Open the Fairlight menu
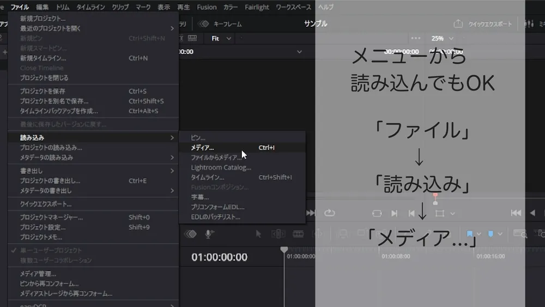Screen dimensions: 545x307 tap(257, 7)
